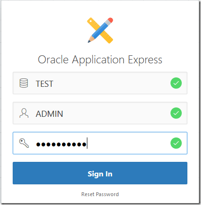This screenshot has width=201, height=205.
Task: Click the yellow ruler's hole end in the logo
Action: (x=91, y=21)
